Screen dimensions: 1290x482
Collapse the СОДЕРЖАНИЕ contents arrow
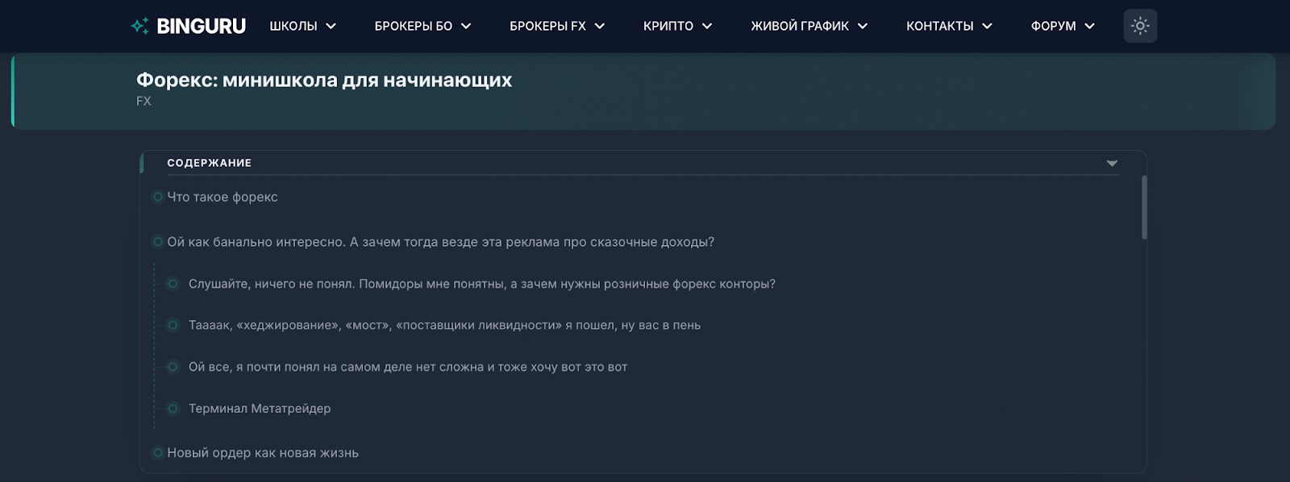(1112, 163)
